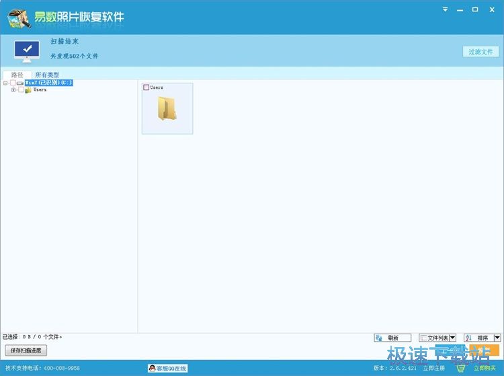Click the 保存扫描进度 button
The width and height of the screenshot is (504, 376).
(26, 350)
